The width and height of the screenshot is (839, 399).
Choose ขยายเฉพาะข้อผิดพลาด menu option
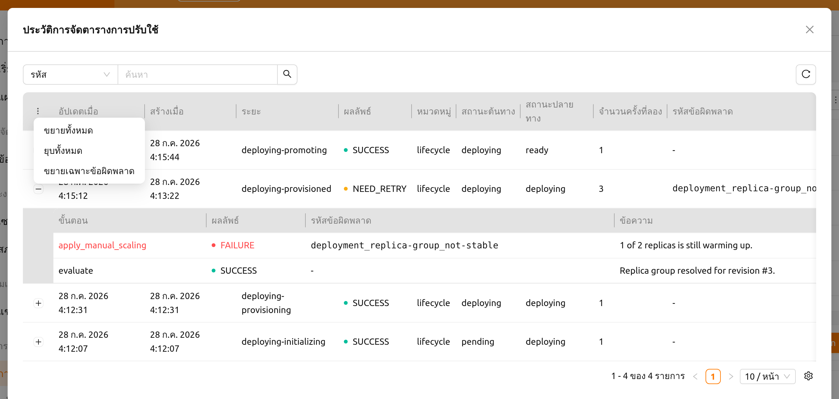click(x=89, y=171)
